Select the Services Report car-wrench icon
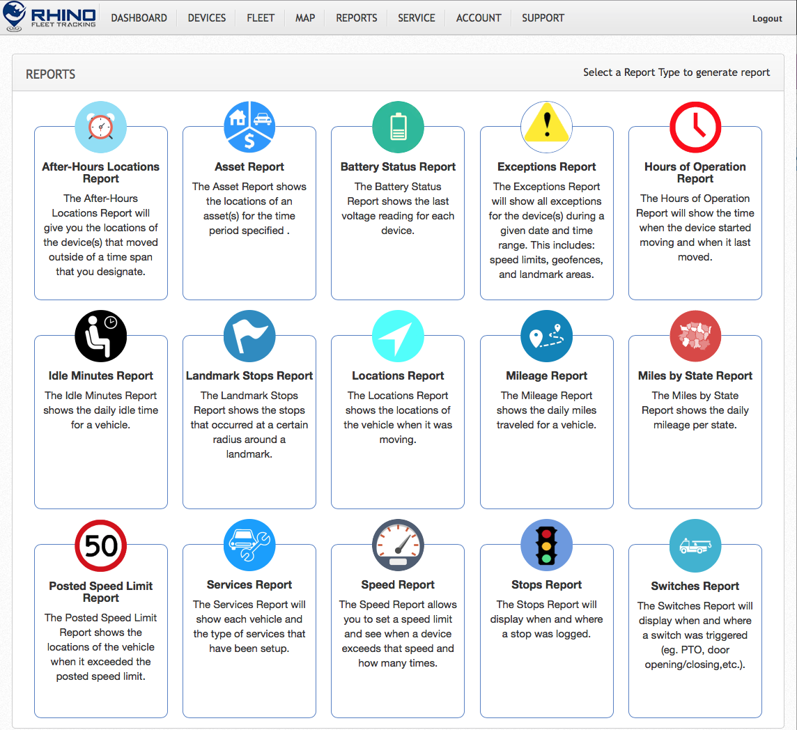This screenshot has height=730, width=797. [x=249, y=545]
